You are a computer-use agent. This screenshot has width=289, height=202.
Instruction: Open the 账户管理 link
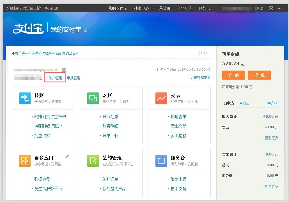(56, 78)
